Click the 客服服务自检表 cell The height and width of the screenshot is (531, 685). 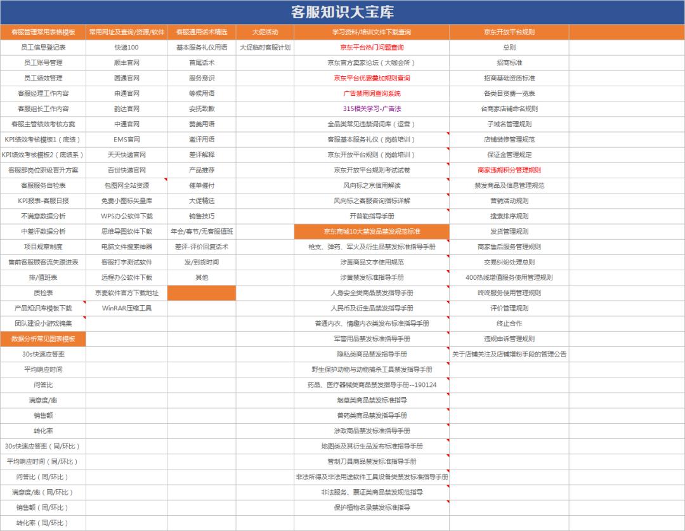(x=43, y=185)
